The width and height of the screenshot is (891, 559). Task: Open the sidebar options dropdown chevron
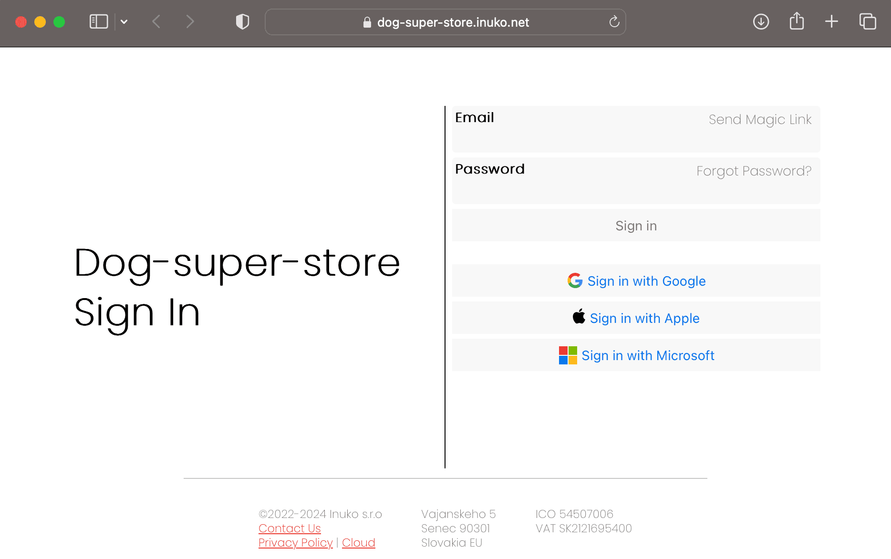coord(124,22)
